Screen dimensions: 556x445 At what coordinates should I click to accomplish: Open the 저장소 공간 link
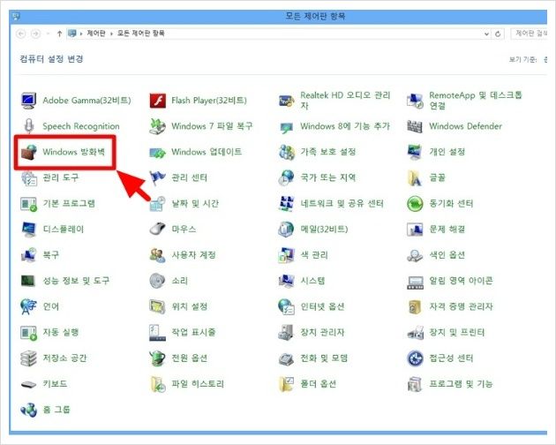[64, 358]
